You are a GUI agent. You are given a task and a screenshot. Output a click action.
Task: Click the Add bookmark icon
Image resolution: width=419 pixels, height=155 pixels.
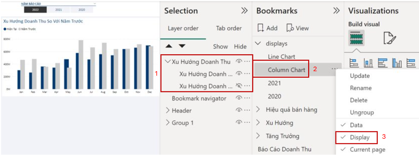coord(260,28)
